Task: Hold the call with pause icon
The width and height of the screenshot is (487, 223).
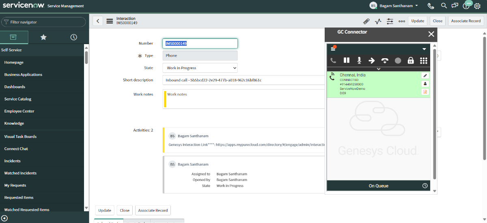Action: pos(347,60)
